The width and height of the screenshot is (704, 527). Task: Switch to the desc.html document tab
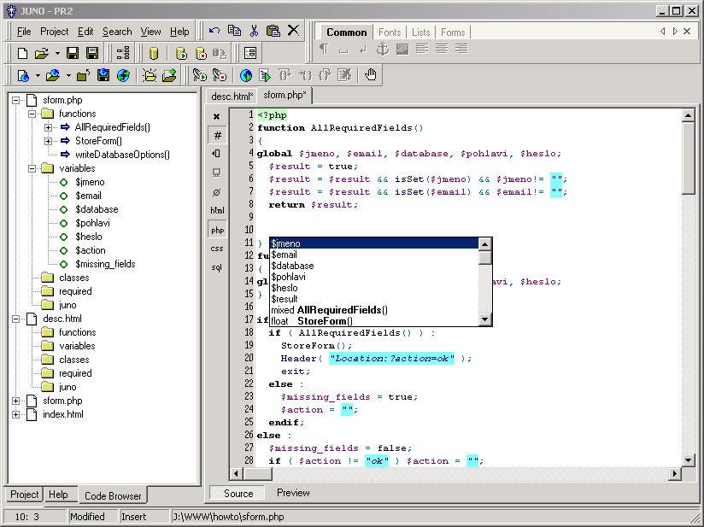232,96
